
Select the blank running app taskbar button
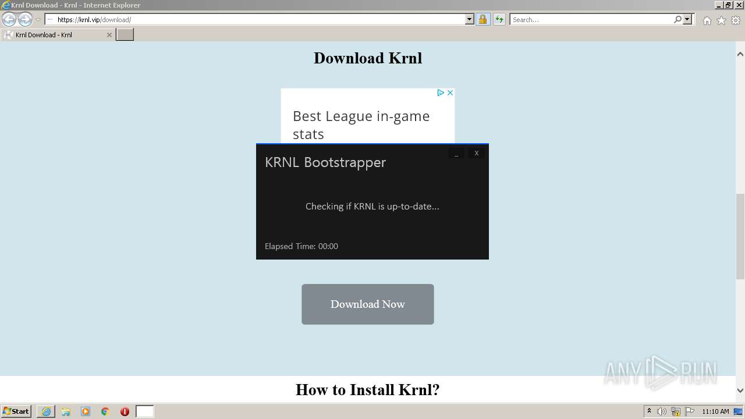(x=145, y=411)
